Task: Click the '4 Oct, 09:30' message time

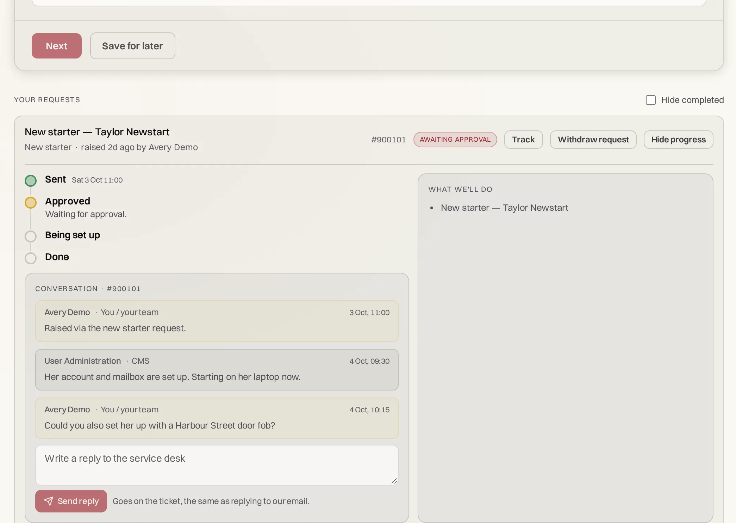Action: point(369,361)
